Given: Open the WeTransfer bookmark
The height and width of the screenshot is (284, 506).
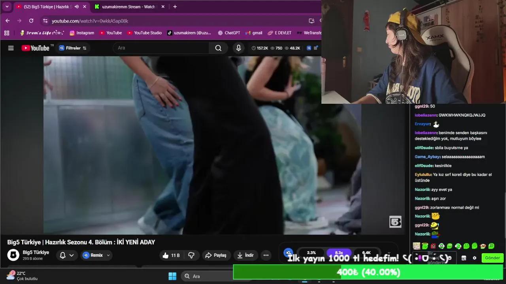Looking at the screenshot, I should point(309,33).
